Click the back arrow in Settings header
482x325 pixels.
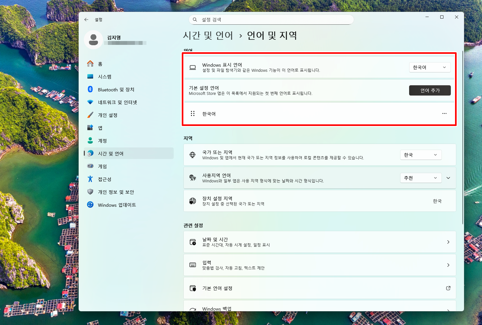click(86, 20)
